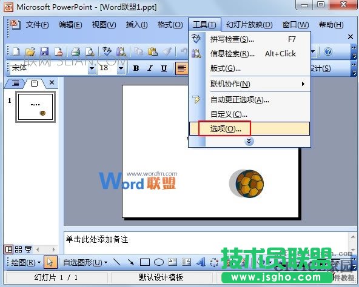The height and width of the screenshot is (287, 359).
Task: Choose Layout (版式) in Tools menu
Action: point(249,68)
